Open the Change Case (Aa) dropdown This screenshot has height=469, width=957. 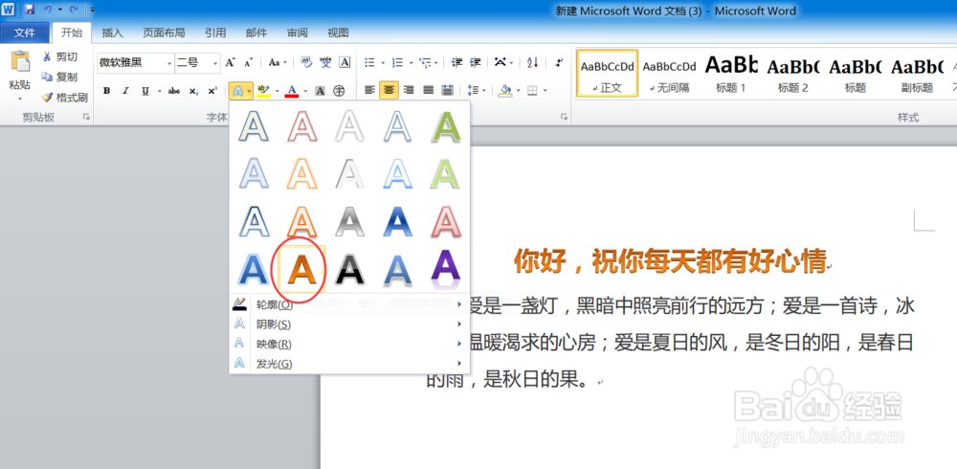click(278, 62)
